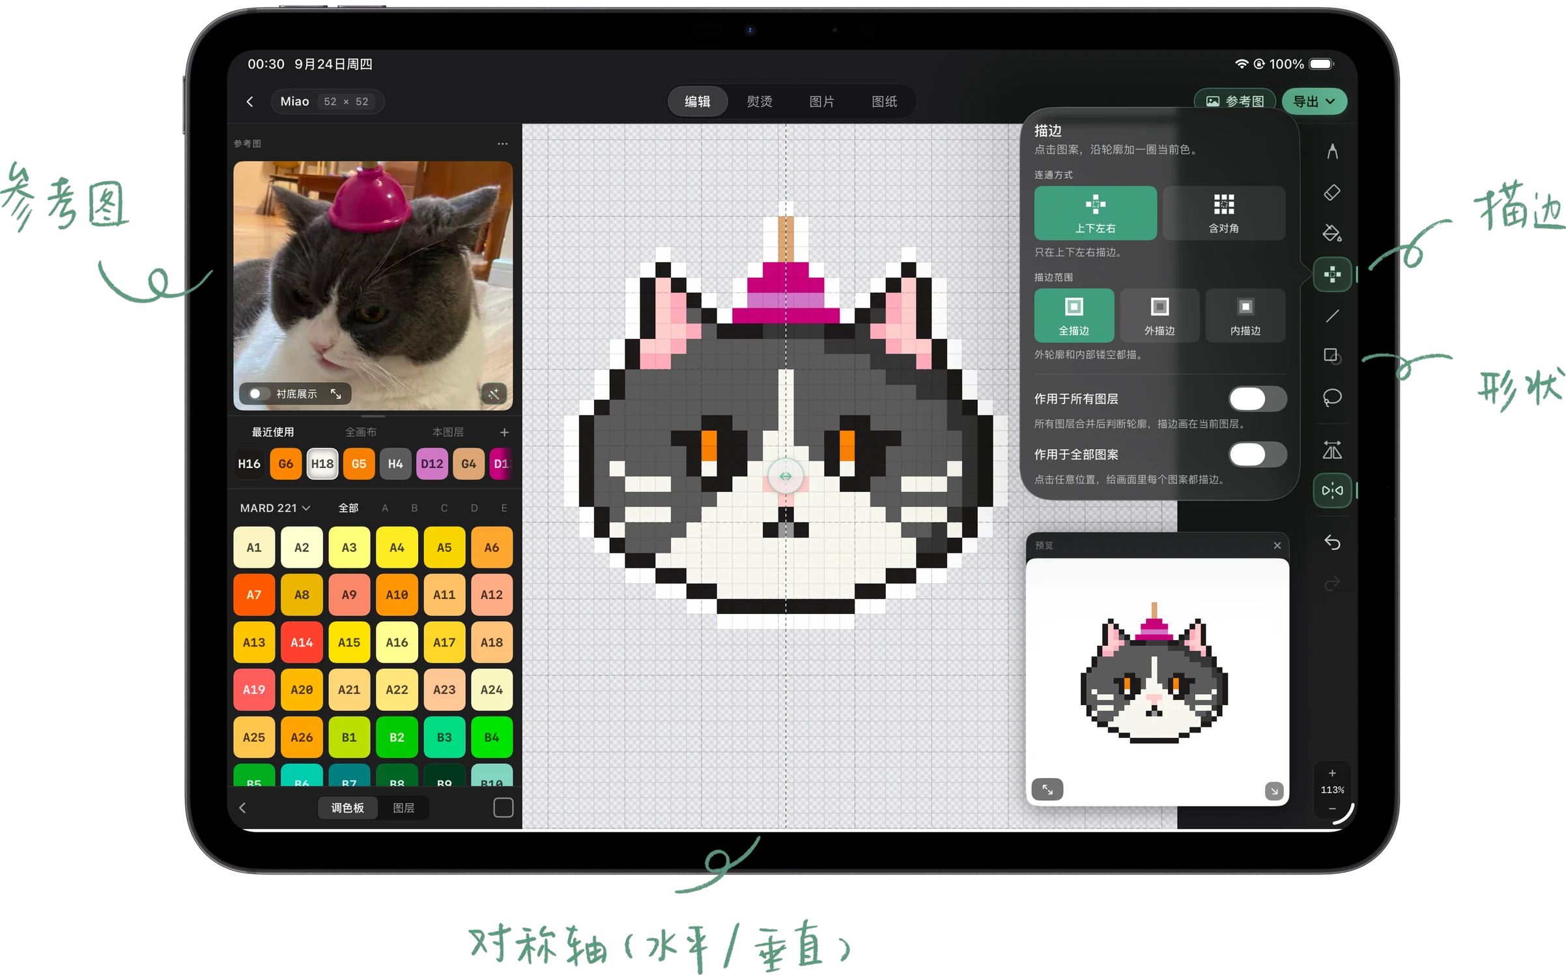
Task: Expand the preview to fullscreen
Action: 1047,789
